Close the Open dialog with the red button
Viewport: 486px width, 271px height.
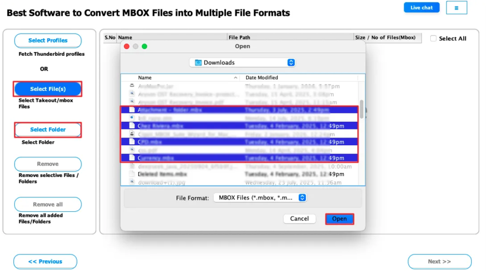pyautogui.click(x=126, y=47)
